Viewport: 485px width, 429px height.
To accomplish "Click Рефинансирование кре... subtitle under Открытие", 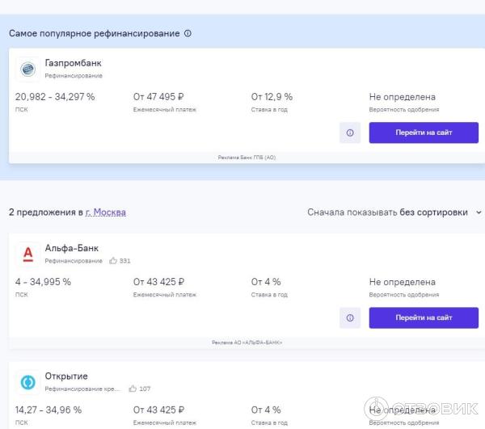I will coord(82,389).
